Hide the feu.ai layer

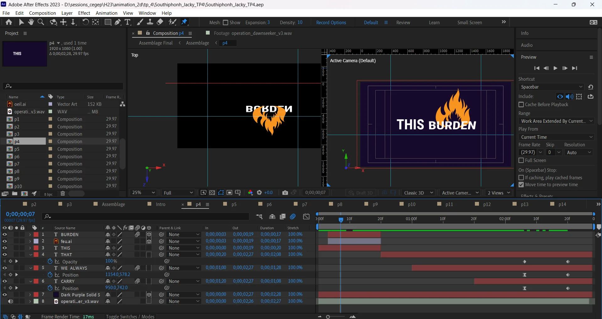click(5, 241)
